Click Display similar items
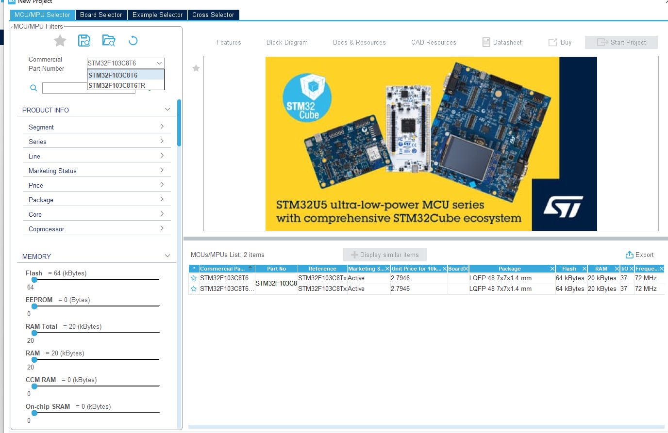The image size is (668, 433). click(385, 255)
